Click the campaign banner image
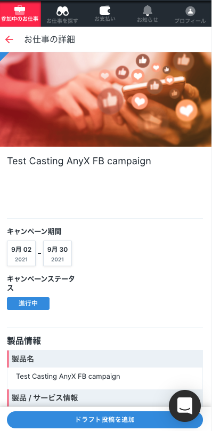The image size is (212, 431). 105,99
